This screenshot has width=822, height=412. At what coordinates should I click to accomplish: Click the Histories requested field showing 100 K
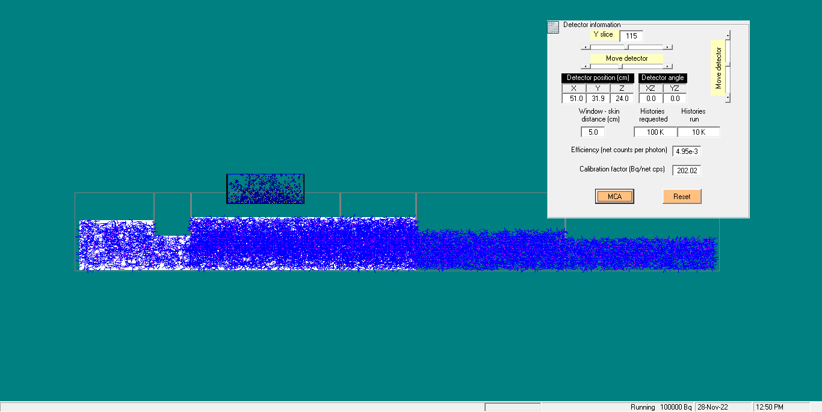[x=655, y=132]
